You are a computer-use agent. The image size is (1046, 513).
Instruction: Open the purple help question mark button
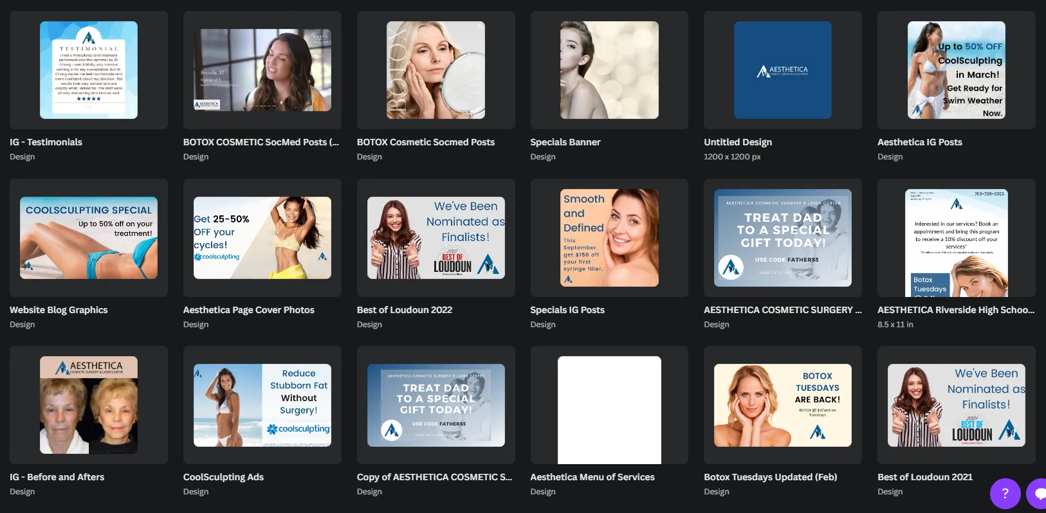[1005, 494]
